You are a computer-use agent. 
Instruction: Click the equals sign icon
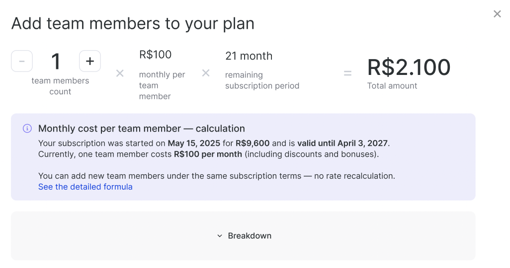point(347,73)
